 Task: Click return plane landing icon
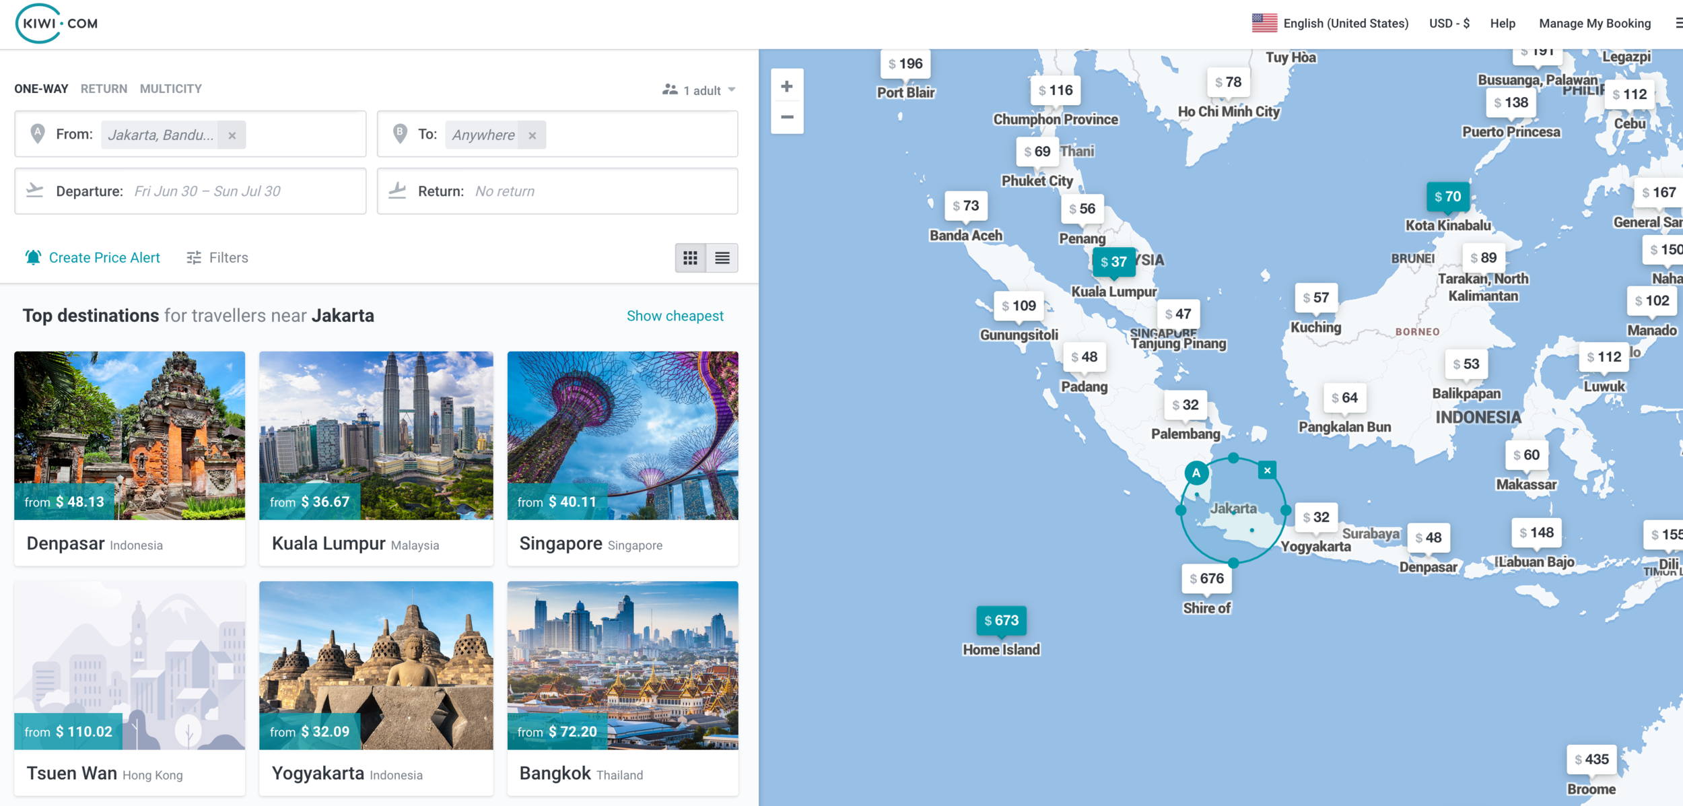[x=397, y=191]
